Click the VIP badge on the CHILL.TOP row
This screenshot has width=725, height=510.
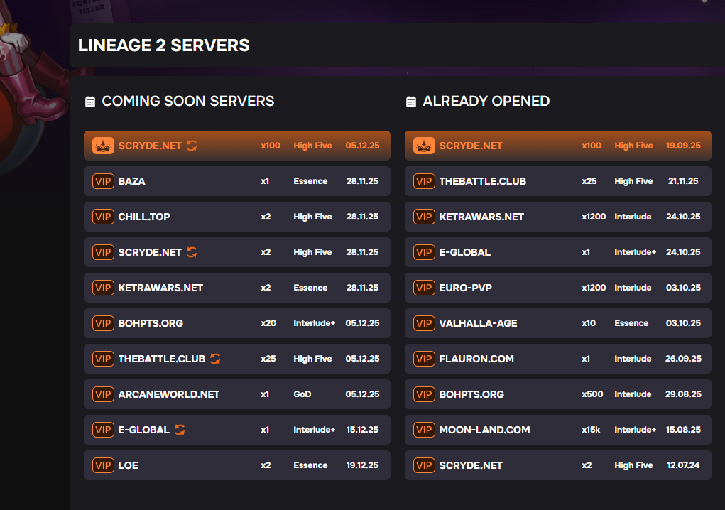[x=103, y=217]
